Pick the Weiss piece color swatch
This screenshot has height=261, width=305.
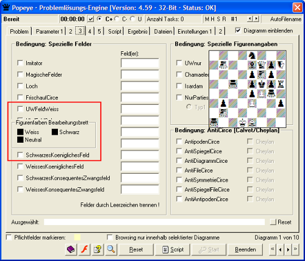[20, 132]
